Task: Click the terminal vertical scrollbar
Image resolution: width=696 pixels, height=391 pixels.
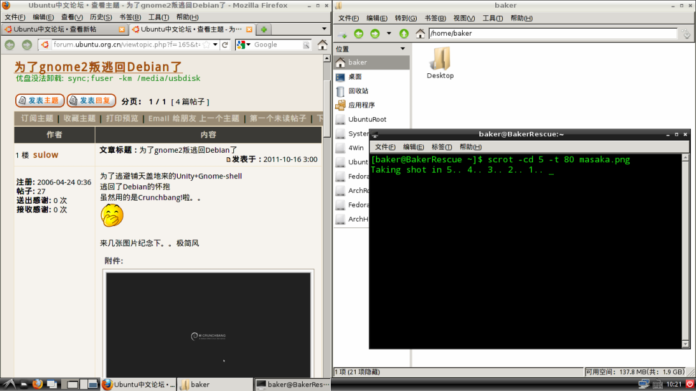Action: 685,251
